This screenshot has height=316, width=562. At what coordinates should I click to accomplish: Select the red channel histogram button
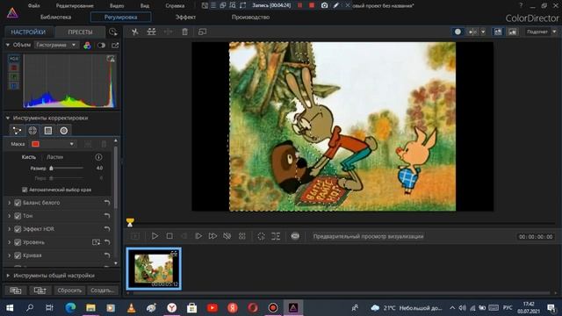click(x=14, y=68)
